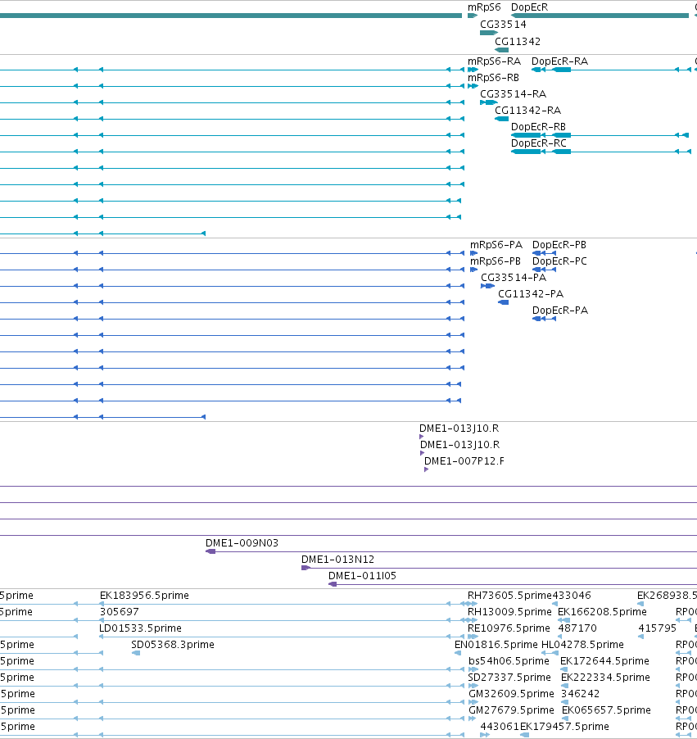Click the teal CG33514 gene arrow glyph
697x739 pixels.
point(489,33)
